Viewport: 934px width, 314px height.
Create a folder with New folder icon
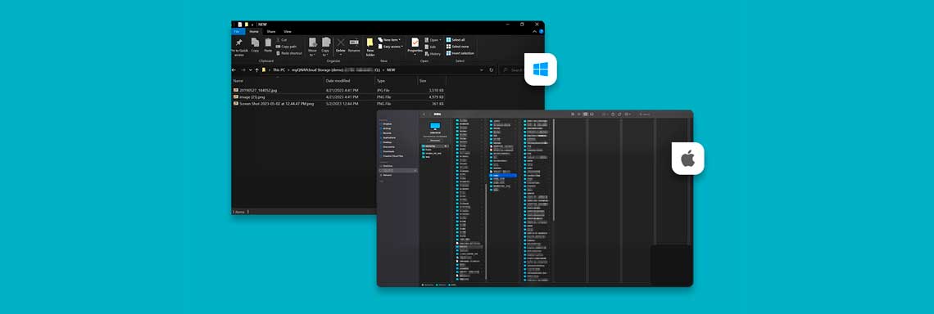(370, 43)
